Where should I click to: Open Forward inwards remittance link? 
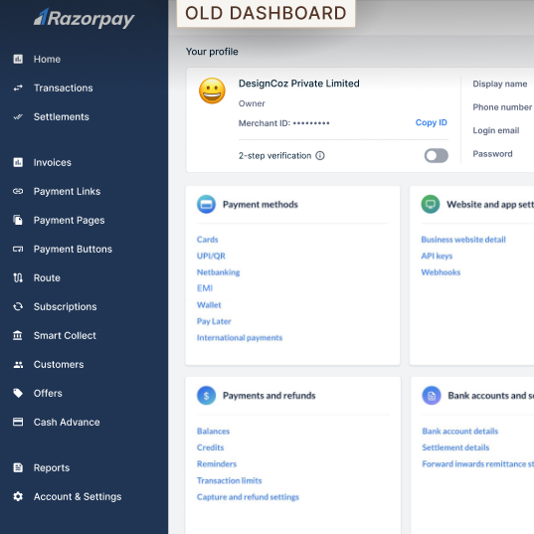477,463
